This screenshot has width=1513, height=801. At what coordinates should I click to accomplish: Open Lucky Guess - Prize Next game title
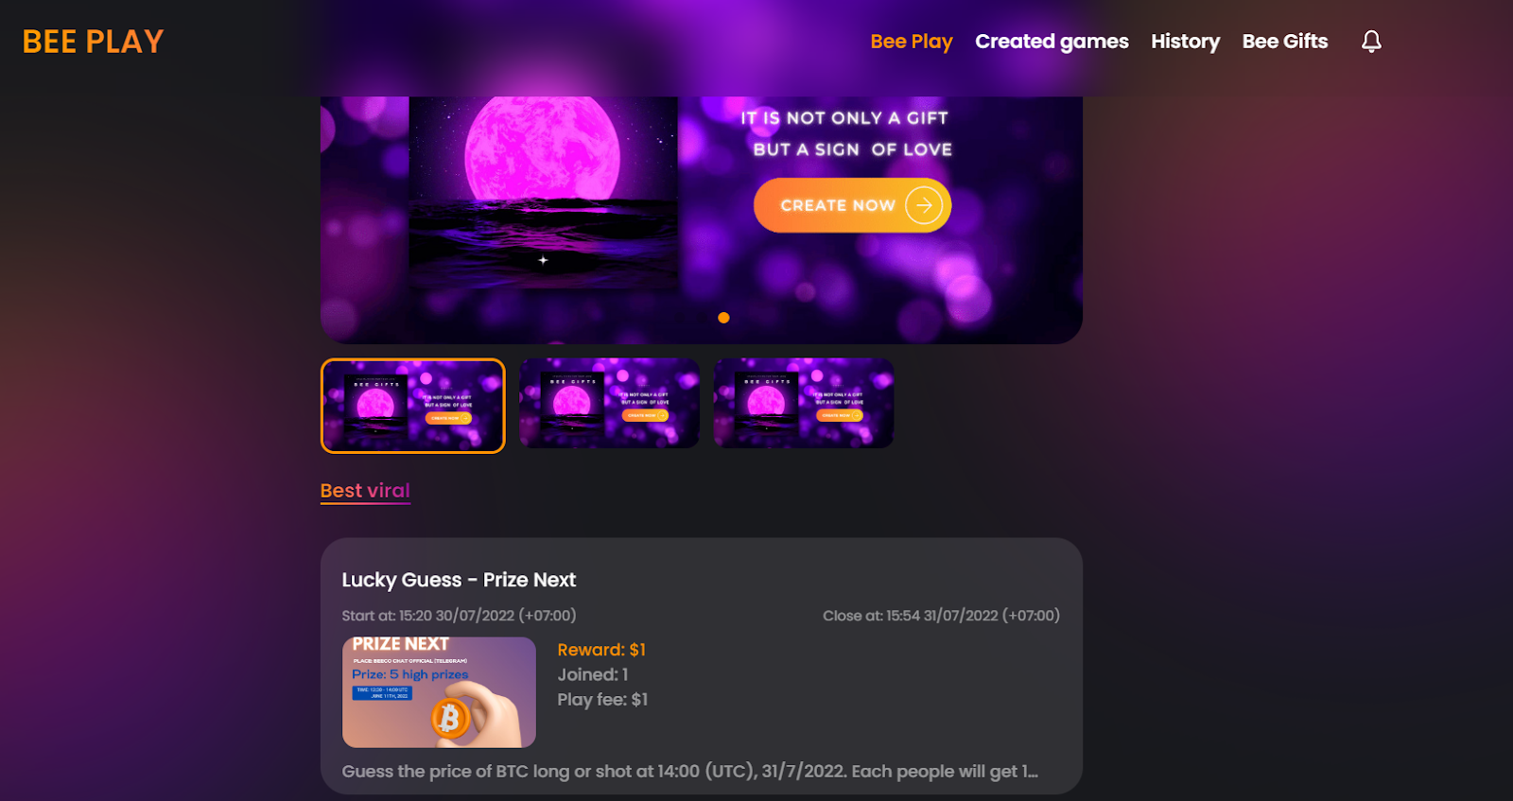point(459,580)
